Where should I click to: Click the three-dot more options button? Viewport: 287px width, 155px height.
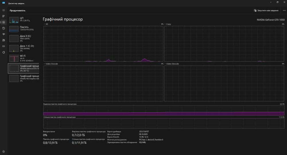[284, 10]
